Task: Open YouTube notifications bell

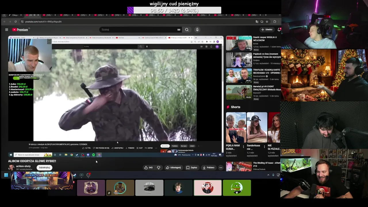Action: (x=279, y=30)
